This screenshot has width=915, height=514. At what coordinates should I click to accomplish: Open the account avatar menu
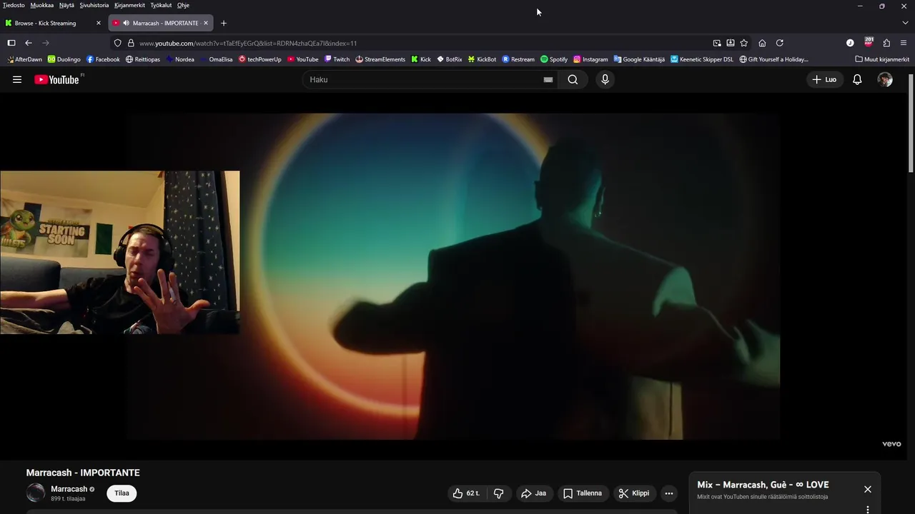tap(885, 79)
